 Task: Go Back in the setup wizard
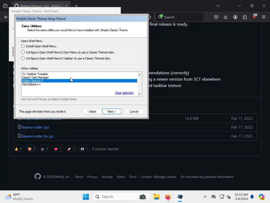coord(92,112)
